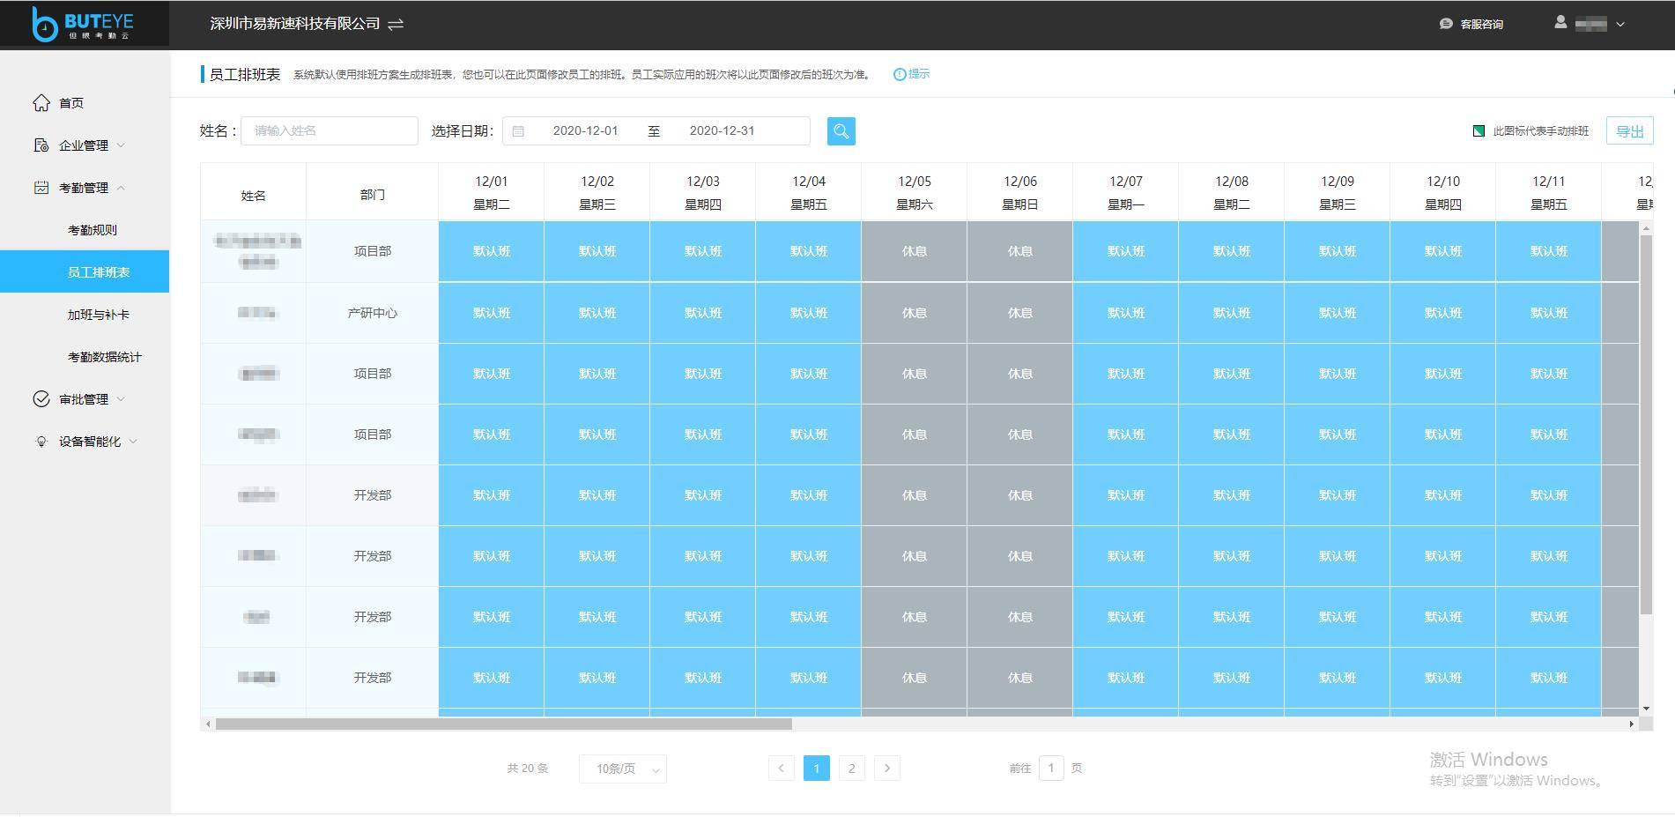Click the search magnifier button
The height and width of the screenshot is (817, 1675).
[841, 131]
